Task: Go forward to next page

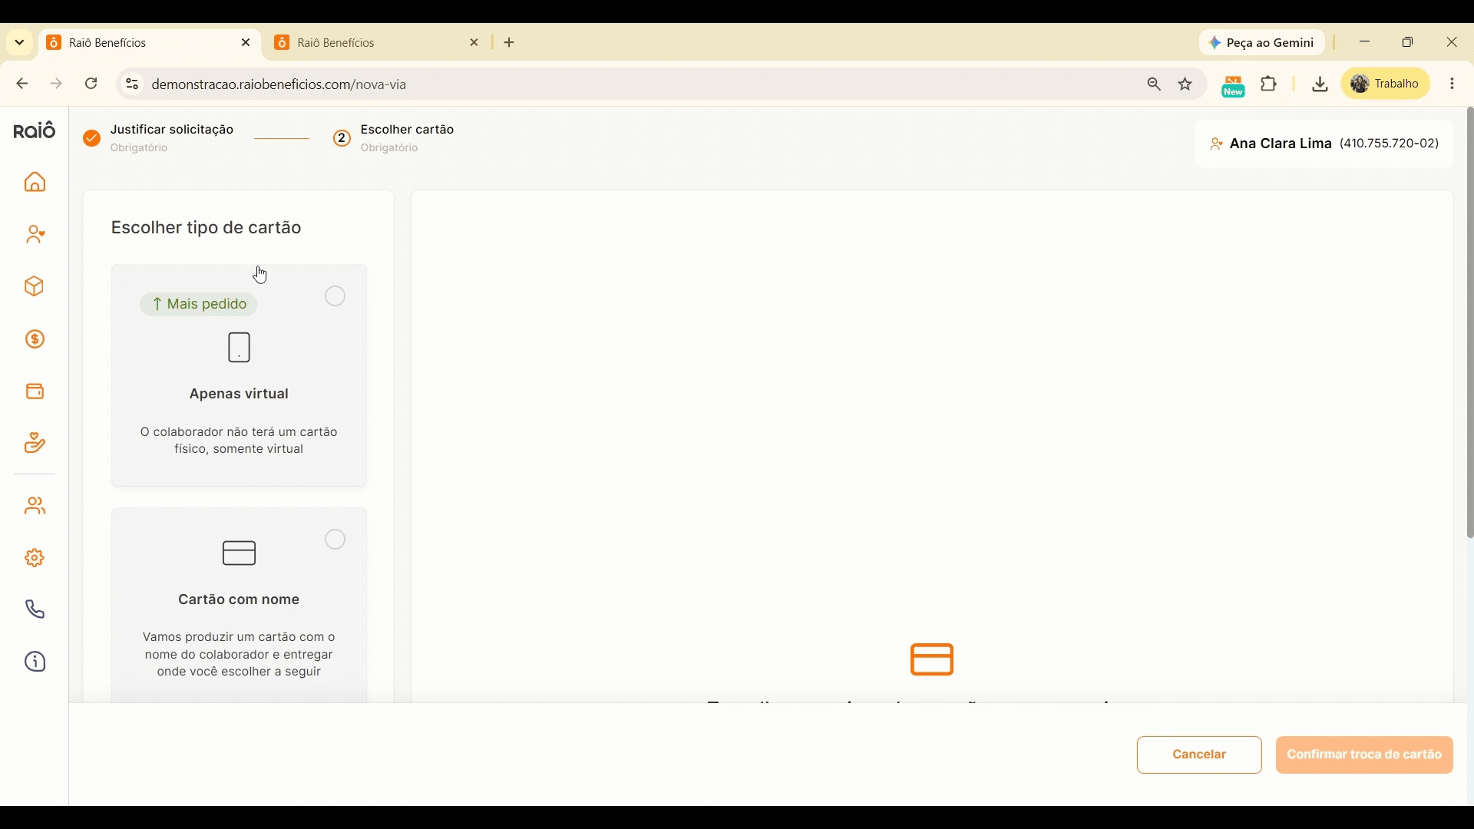Action: point(57,84)
